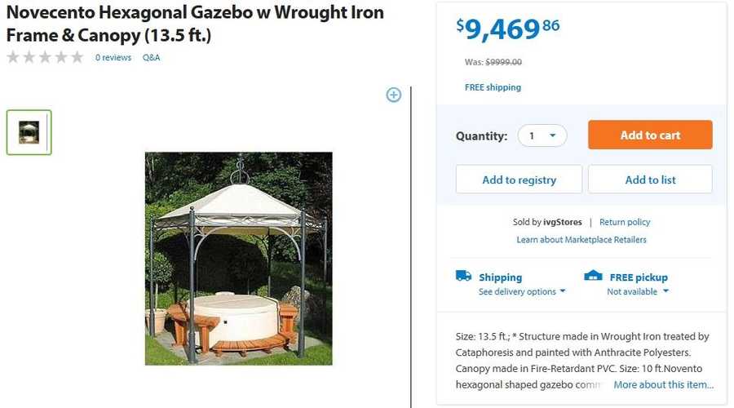Click the free pickup store icon
This screenshot has width=734, height=408.
click(594, 276)
